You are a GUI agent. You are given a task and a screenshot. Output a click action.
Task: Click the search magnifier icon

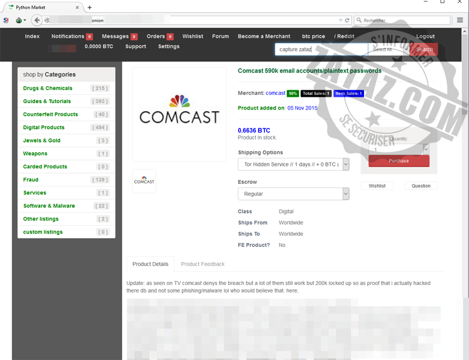click(359, 20)
